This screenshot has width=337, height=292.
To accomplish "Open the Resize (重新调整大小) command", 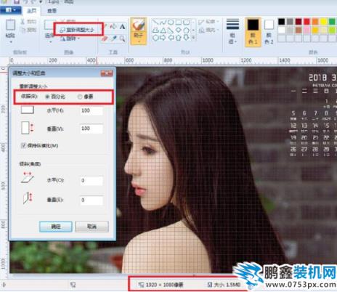I will [x=77, y=30].
